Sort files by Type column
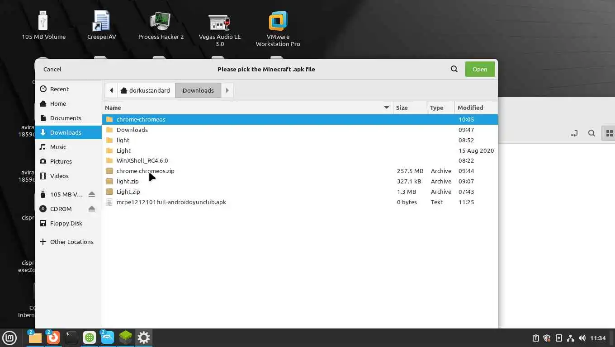The width and height of the screenshot is (615, 347). click(440, 108)
